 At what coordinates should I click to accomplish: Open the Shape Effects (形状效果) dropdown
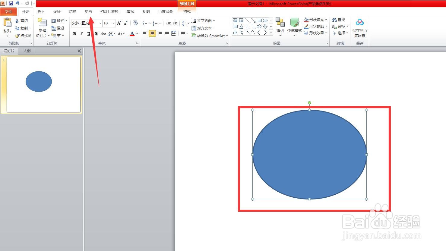tap(315, 33)
